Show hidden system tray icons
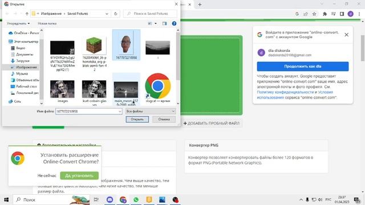This screenshot has width=365, height=205. point(301,200)
